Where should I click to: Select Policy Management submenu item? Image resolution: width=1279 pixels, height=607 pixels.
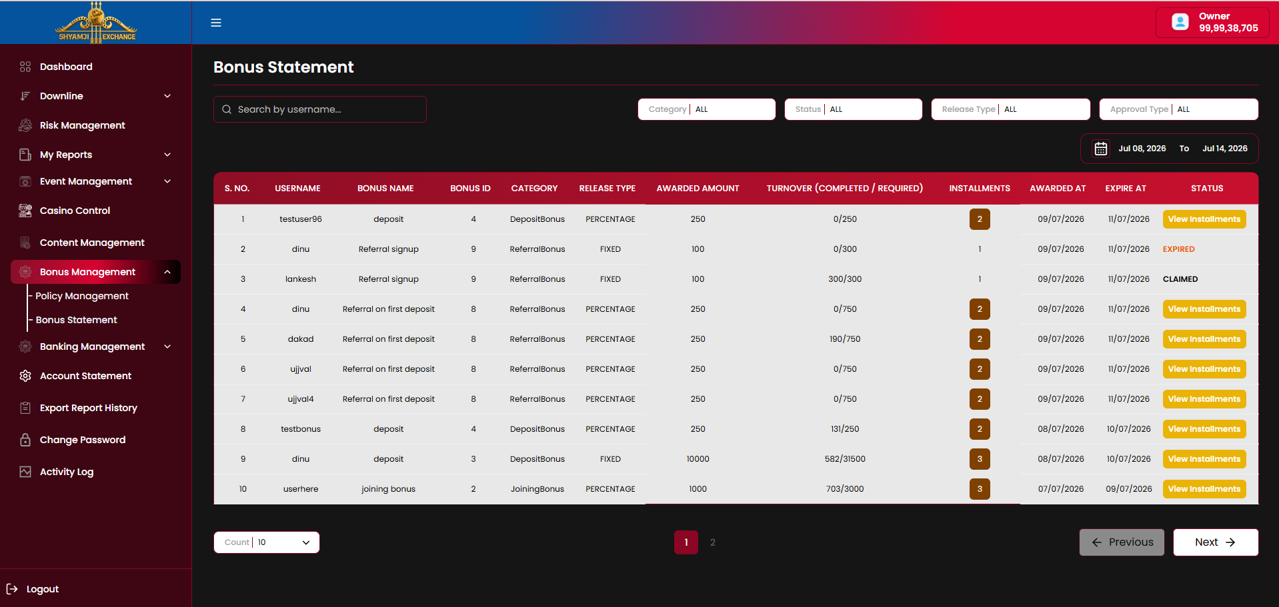(82, 296)
